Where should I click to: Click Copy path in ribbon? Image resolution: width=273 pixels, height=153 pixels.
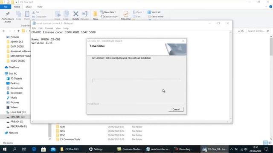coord(39,17)
